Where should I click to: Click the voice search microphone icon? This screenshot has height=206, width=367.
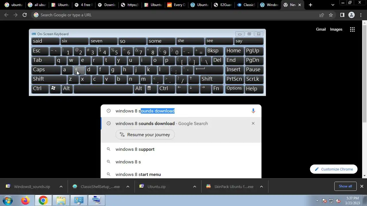(x=253, y=111)
